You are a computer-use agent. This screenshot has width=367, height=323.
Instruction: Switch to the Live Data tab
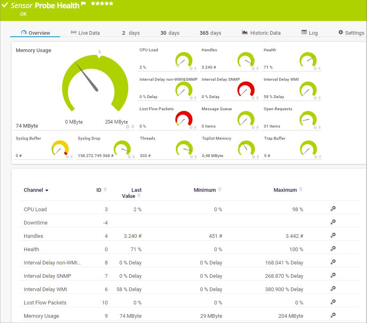[85, 33]
